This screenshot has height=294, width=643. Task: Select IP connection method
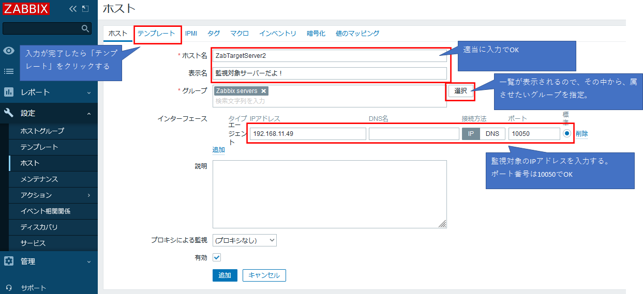click(471, 134)
